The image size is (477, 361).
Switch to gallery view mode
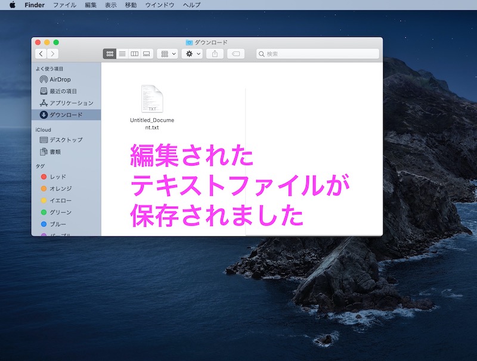pos(147,54)
